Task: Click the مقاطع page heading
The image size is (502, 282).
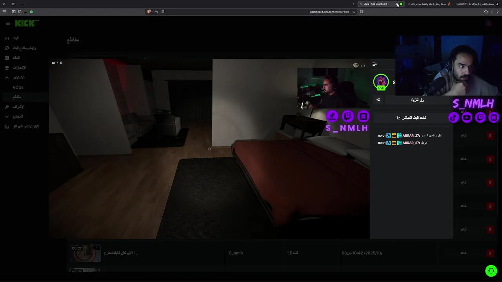Action: pyautogui.click(x=73, y=40)
